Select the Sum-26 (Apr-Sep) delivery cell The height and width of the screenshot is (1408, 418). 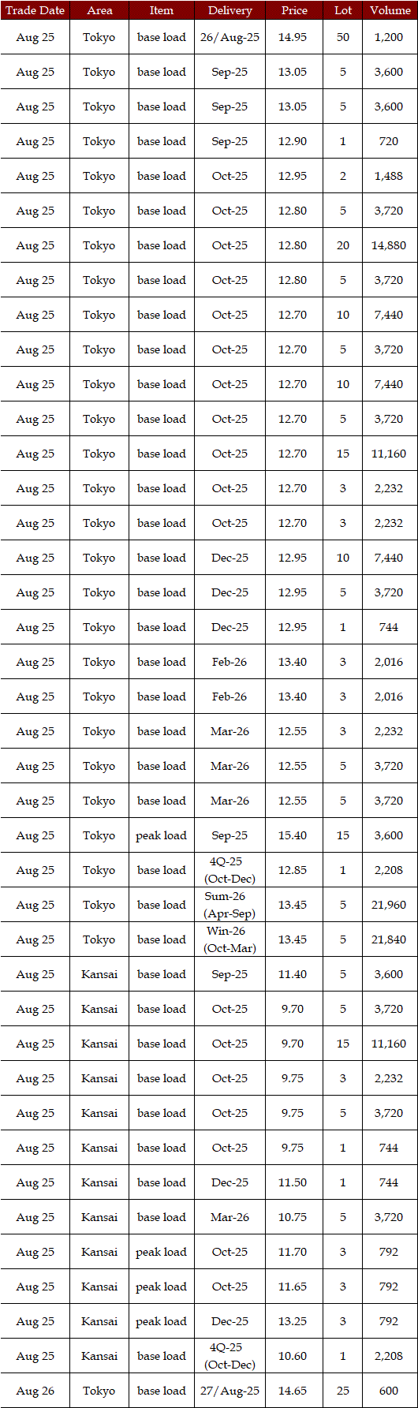click(230, 905)
